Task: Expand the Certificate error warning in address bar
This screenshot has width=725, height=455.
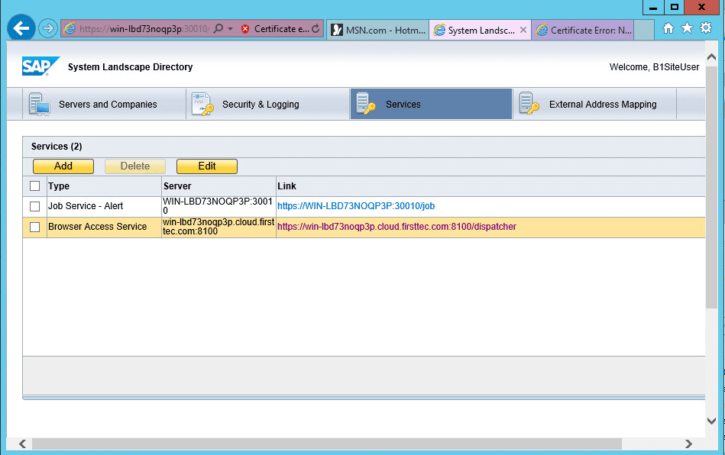Action: tap(275, 28)
